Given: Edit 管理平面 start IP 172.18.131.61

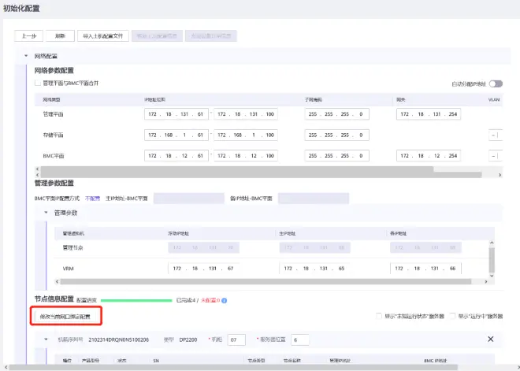Looking at the screenshot, I should coord(176,114).
